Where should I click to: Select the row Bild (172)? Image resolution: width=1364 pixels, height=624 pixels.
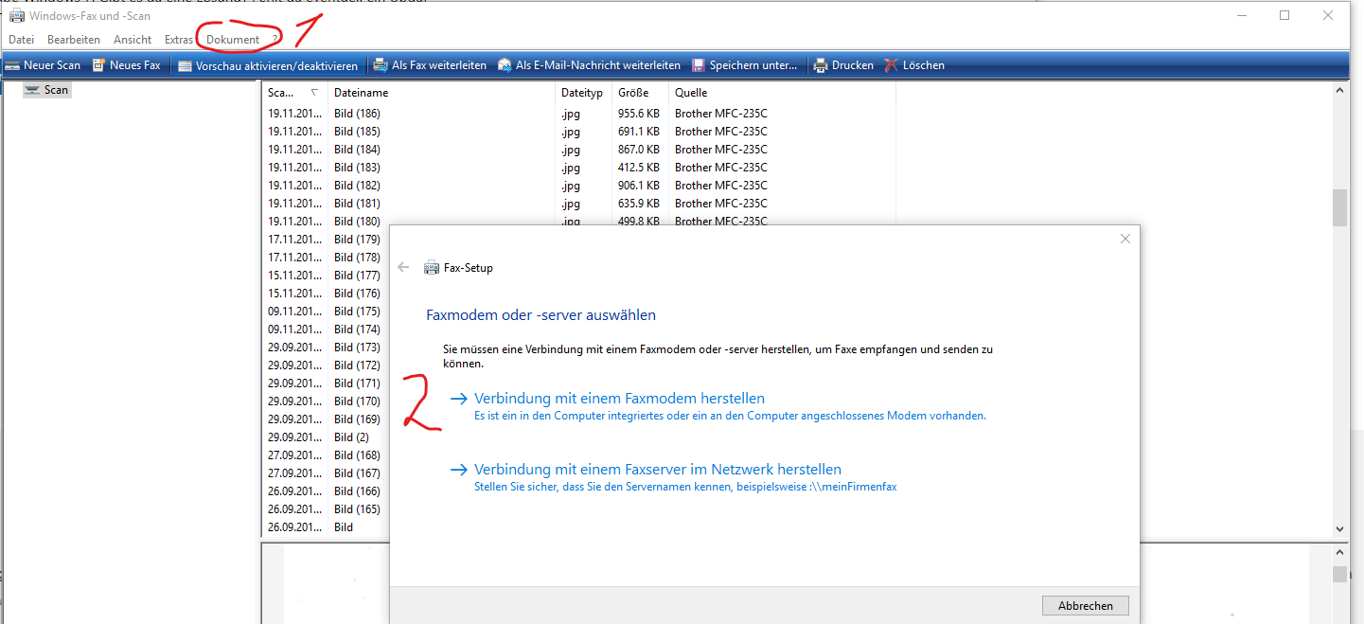[326, 365]
